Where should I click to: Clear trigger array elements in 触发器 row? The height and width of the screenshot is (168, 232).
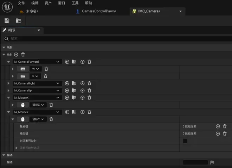click(225, 126)
